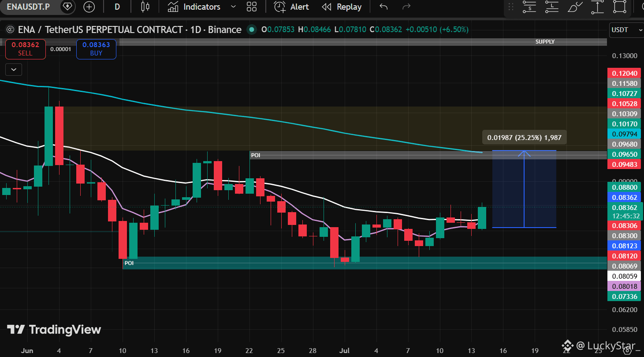Expand the favorite indicators chevron
Image resolution: width=644 pixels, height=357 pixels.
[233, 7]
